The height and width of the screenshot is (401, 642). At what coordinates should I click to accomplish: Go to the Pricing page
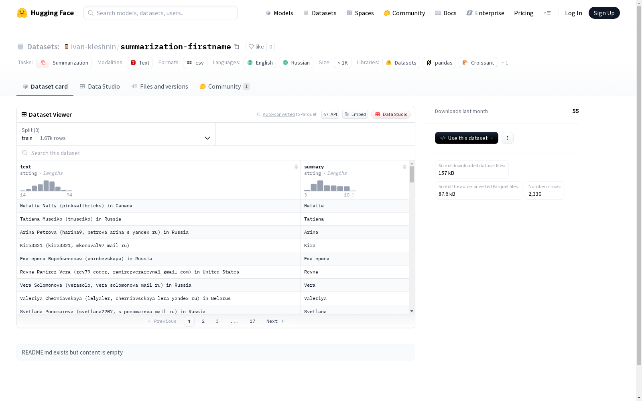[524, 13]
